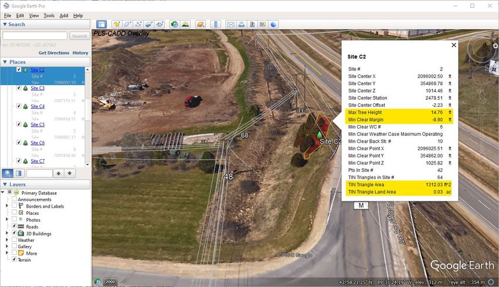Open the Tools menu
The width and height of the screenshot is (499, 287).
click(49, 15)
